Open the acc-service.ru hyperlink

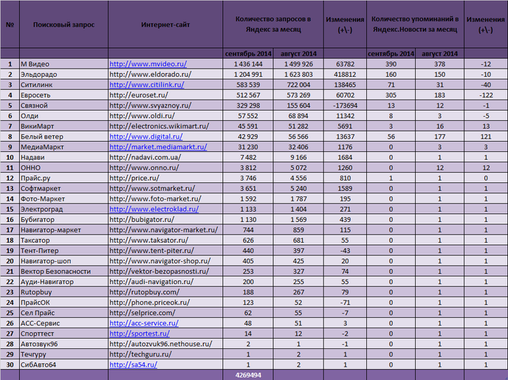coord(144,323)
